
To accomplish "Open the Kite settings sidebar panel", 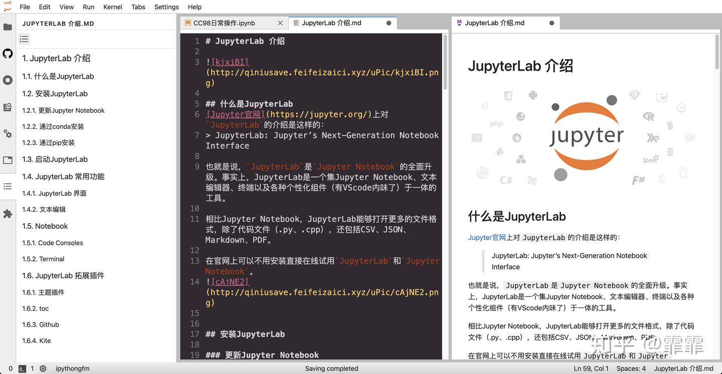I will [x=8, y=134].
